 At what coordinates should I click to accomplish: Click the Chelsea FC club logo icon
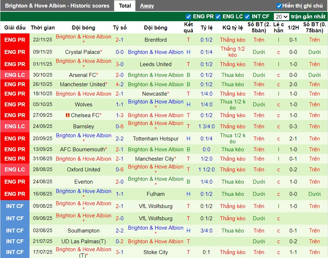coord(67,115)
